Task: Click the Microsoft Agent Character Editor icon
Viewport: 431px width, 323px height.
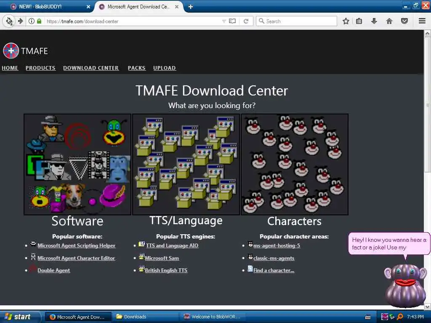Action: click(x=33, y=257)
